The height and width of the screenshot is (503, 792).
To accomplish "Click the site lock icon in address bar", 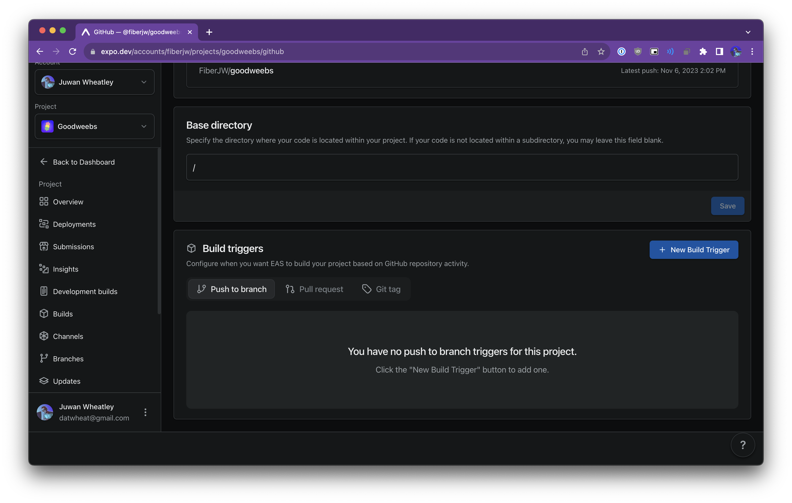I will coord(93,51).
